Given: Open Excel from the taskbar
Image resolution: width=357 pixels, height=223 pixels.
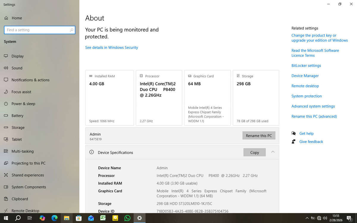Looking at the screenshot, I should (x=103, y=218).
